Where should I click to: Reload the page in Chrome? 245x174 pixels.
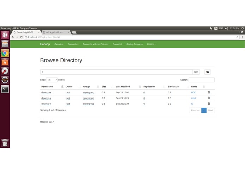click(21, 37)
